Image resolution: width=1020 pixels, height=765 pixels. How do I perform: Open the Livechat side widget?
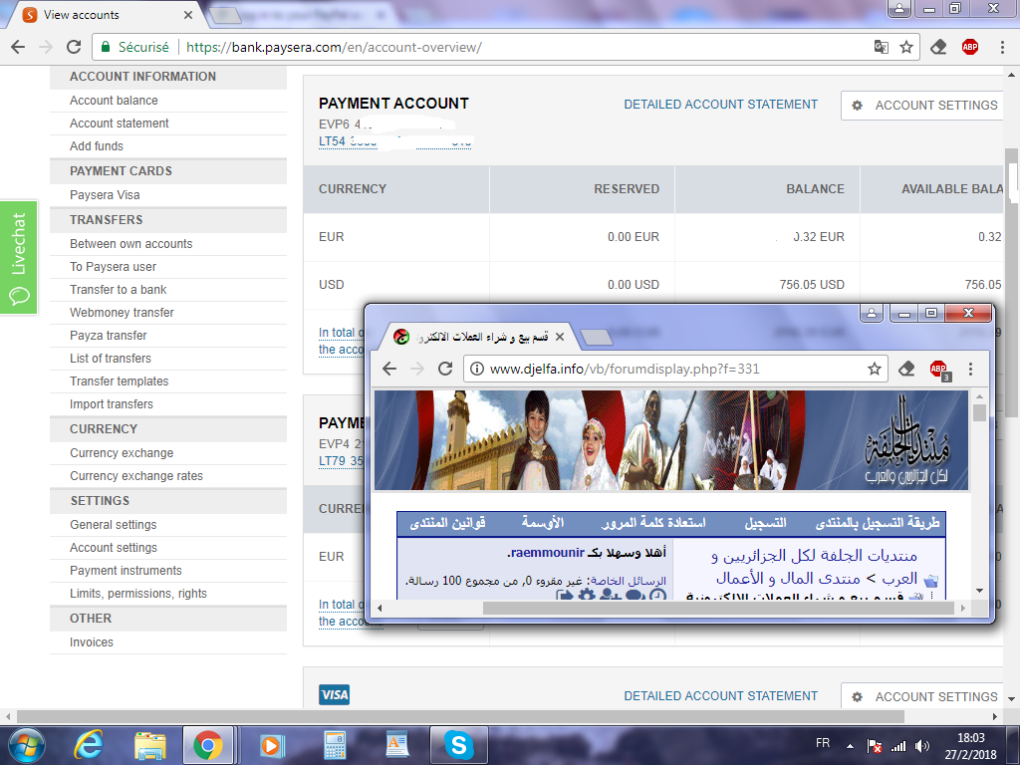tap(19, 258)
